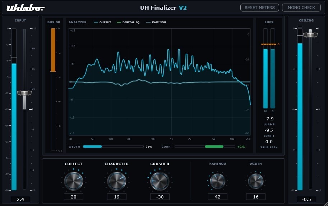Screen dimensions: 328x206
Task: Click the spectrum analyzer graph display
Action: (160, 82)
